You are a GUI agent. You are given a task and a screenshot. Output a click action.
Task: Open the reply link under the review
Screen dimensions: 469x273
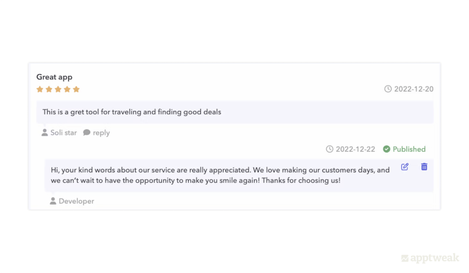pyautogui.click(x=101, y=133)
